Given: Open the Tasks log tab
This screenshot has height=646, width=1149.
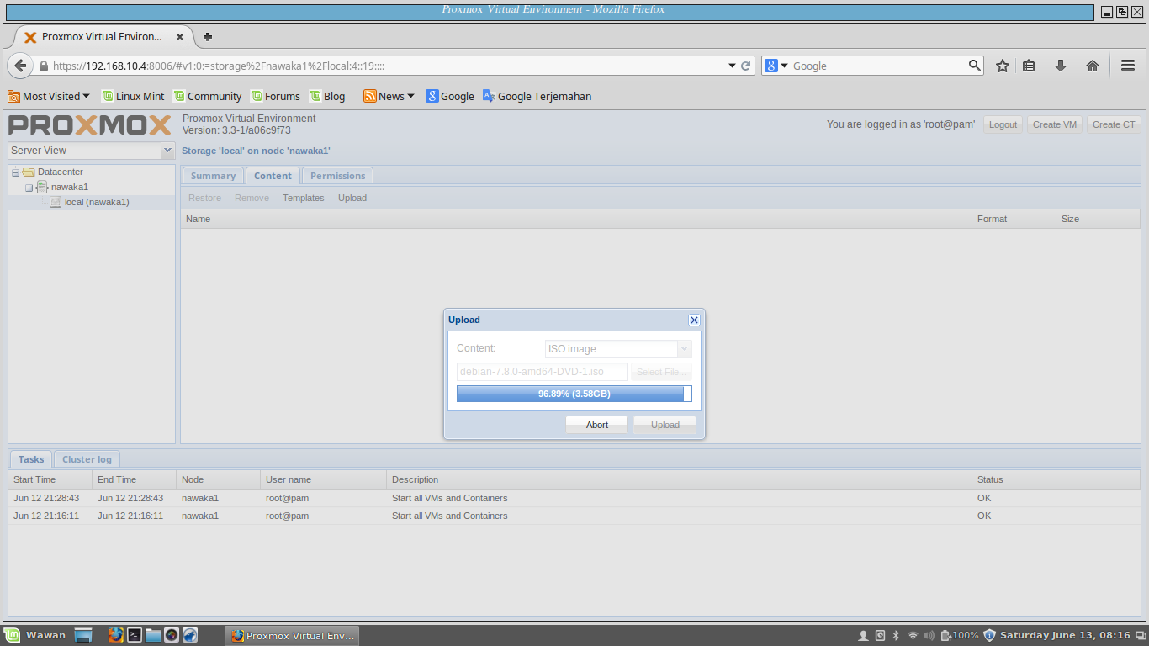Looking at the screenshot, I should point(31,459).
